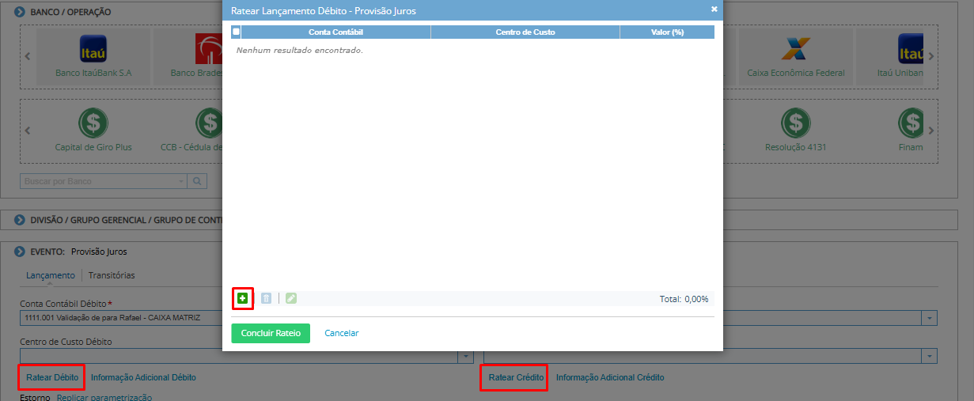Select the Itaú Unibanco logo at carousel end
This screenshot has width=974, height=401.
[x=911, y=50]
